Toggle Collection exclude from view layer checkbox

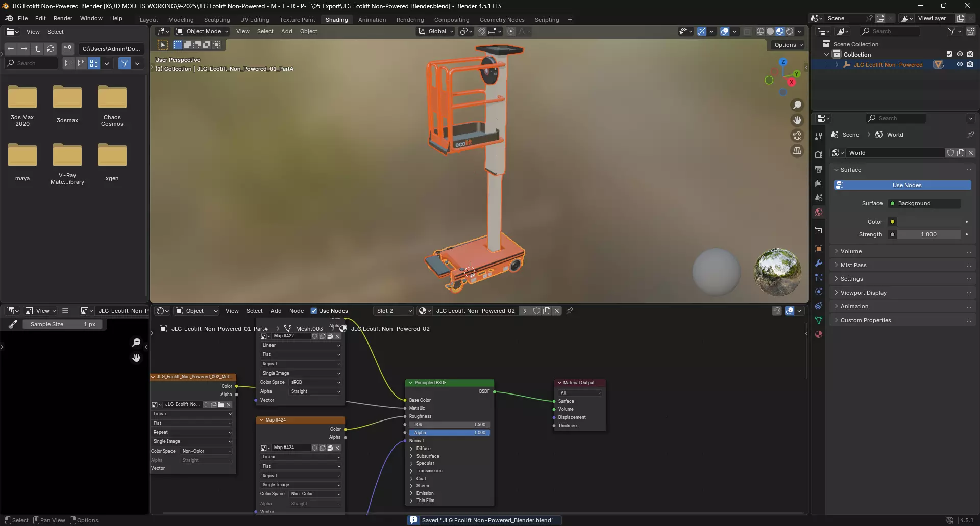[x=949, y=55]
